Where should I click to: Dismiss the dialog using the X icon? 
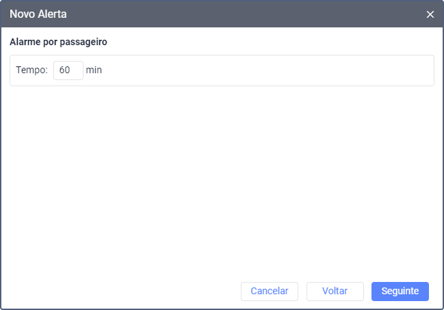430,14
